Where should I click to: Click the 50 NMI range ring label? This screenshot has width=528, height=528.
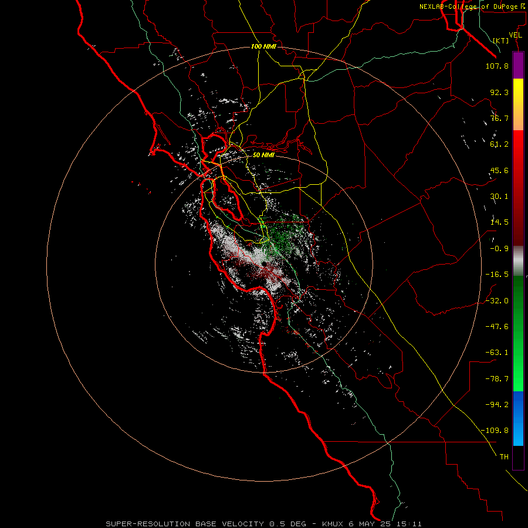[x=263, y=155]
